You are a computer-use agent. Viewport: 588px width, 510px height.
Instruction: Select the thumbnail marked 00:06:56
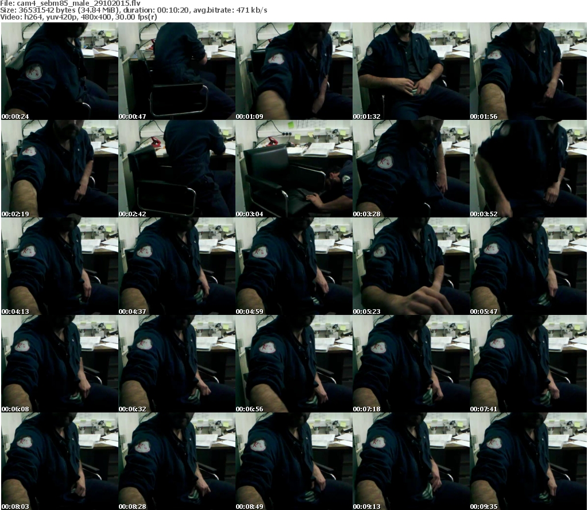point(294,364)
